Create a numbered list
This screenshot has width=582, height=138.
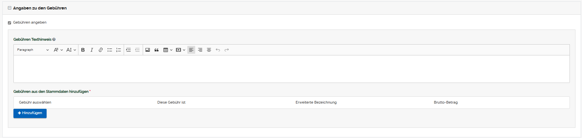(x=118, y=50)
